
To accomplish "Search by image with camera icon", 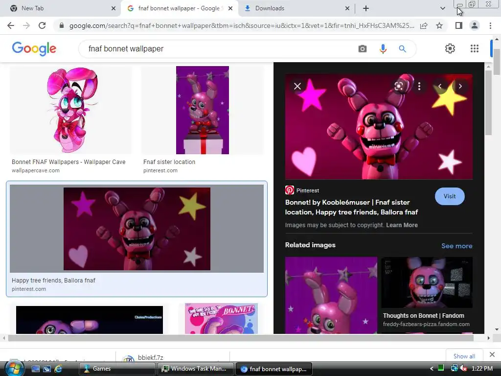I will click(363, 48).
